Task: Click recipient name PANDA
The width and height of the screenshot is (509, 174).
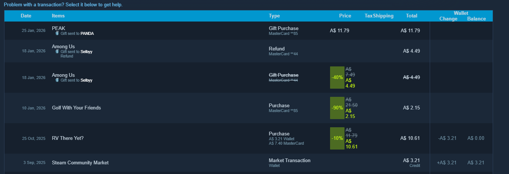Action: pos(87,33)
